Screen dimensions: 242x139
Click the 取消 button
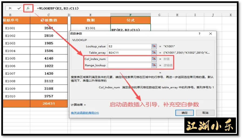[205, 113]
